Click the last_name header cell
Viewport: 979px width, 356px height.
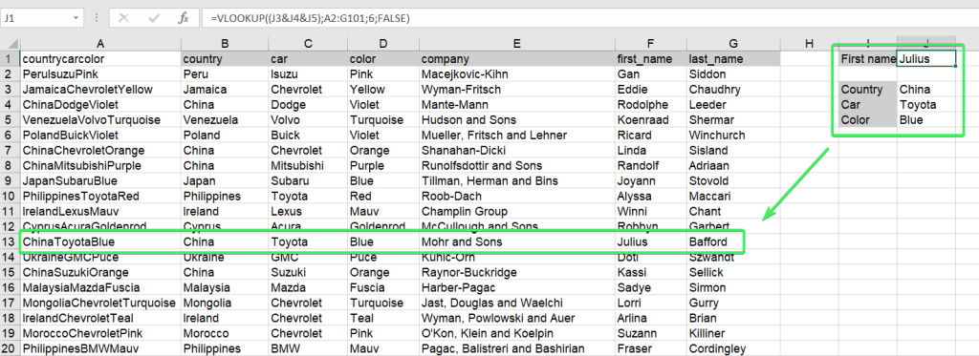[733, 58]
